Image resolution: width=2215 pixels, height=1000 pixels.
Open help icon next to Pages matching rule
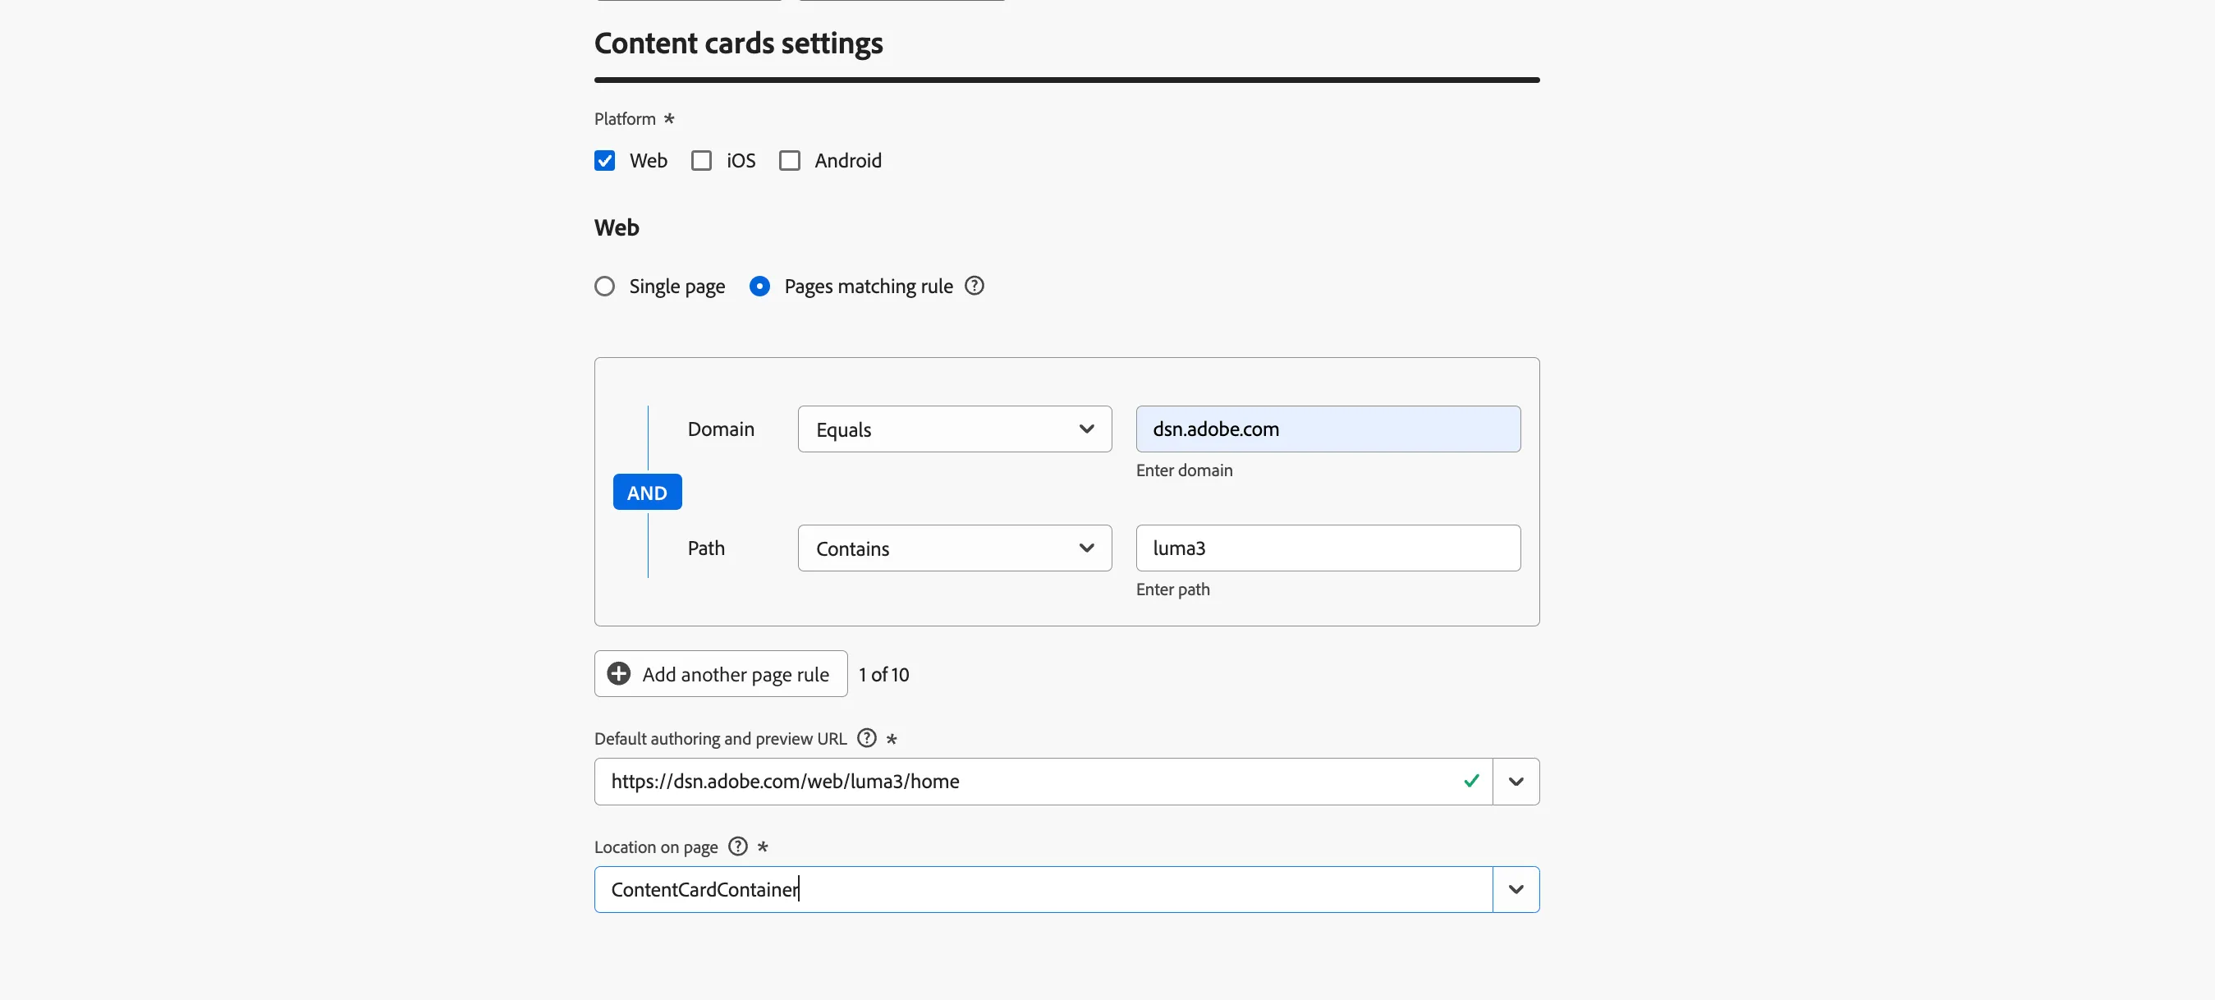[x=975, y=286]
